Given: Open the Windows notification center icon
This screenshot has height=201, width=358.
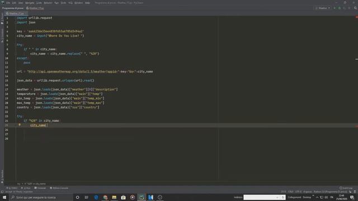Looking at the screenshot, I should (352, 197).
